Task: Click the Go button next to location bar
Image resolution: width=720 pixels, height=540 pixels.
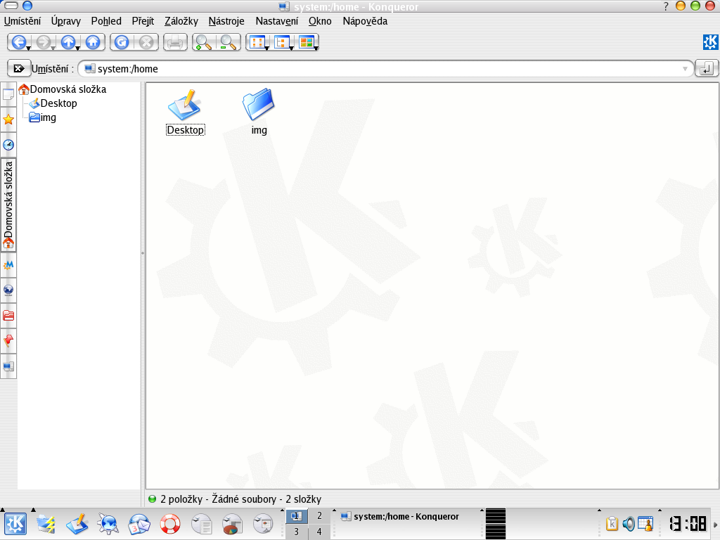Action: pyautogui.click(x=706, y=69)
